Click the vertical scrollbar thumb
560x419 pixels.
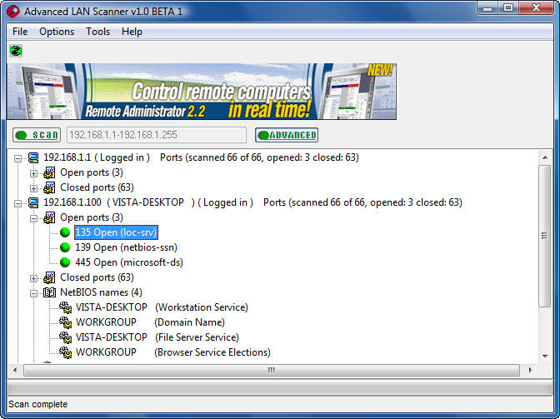[x=545, y=236]
